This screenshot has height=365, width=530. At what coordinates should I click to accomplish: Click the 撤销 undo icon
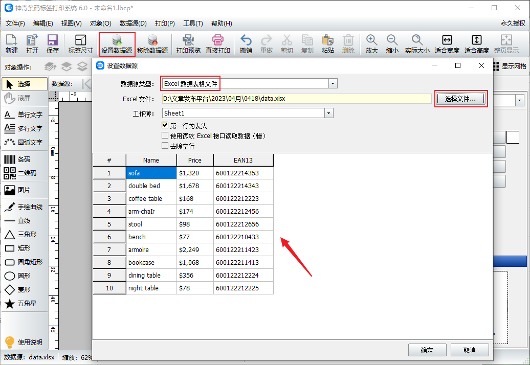coord(246,41)
